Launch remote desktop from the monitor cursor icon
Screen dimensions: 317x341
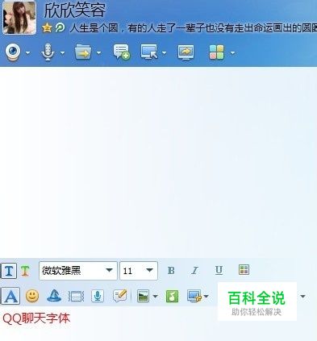[149, 52]
